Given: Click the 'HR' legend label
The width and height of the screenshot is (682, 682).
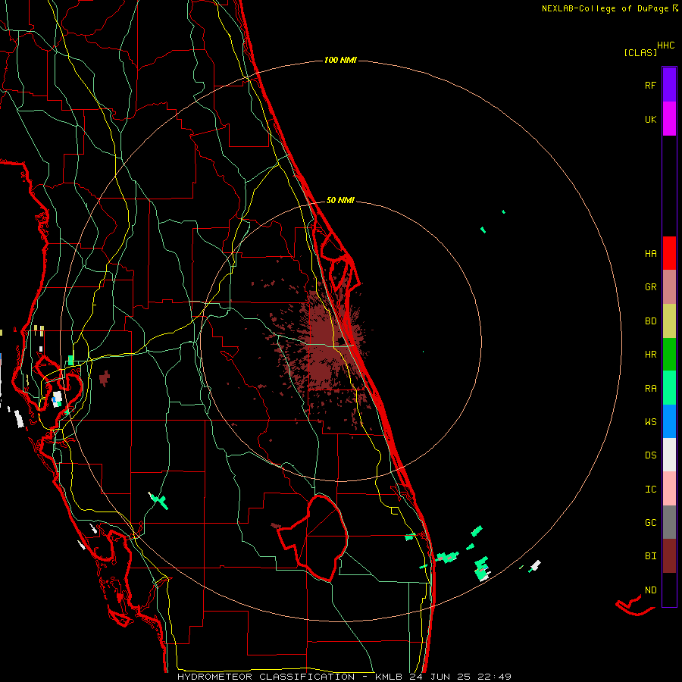Looking at the screenshot, I should click(x=650, y=355).
